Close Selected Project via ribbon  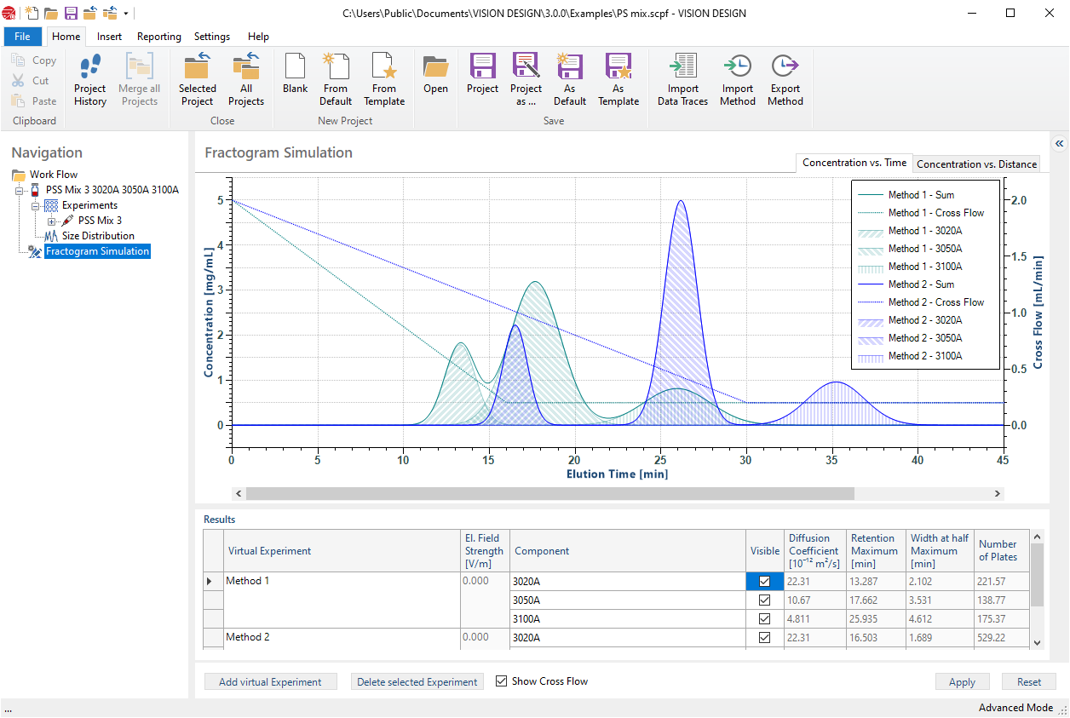197,80
